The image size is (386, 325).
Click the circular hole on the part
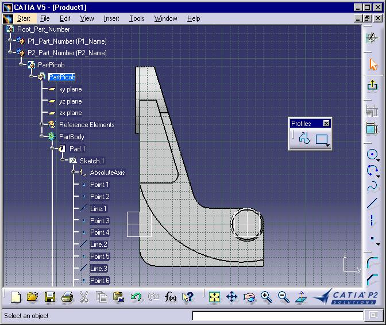coord(246,224)
